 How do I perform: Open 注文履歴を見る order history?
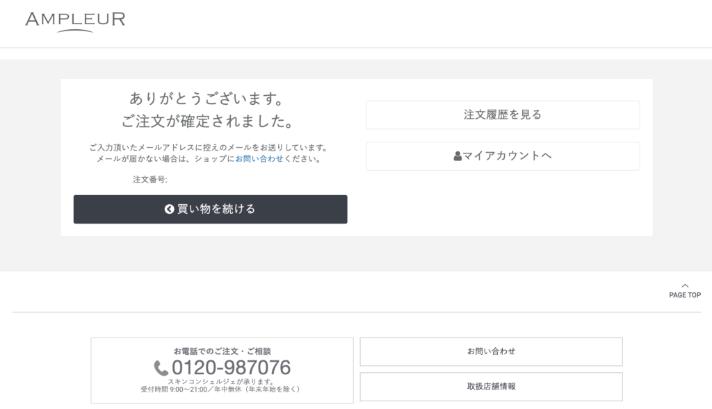(503, 115)
